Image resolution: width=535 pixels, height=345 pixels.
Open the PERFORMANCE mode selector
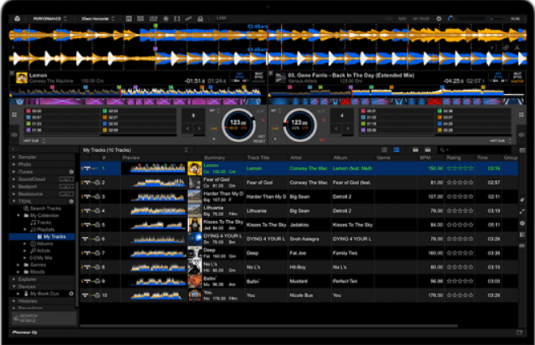[x=49, y=19]
